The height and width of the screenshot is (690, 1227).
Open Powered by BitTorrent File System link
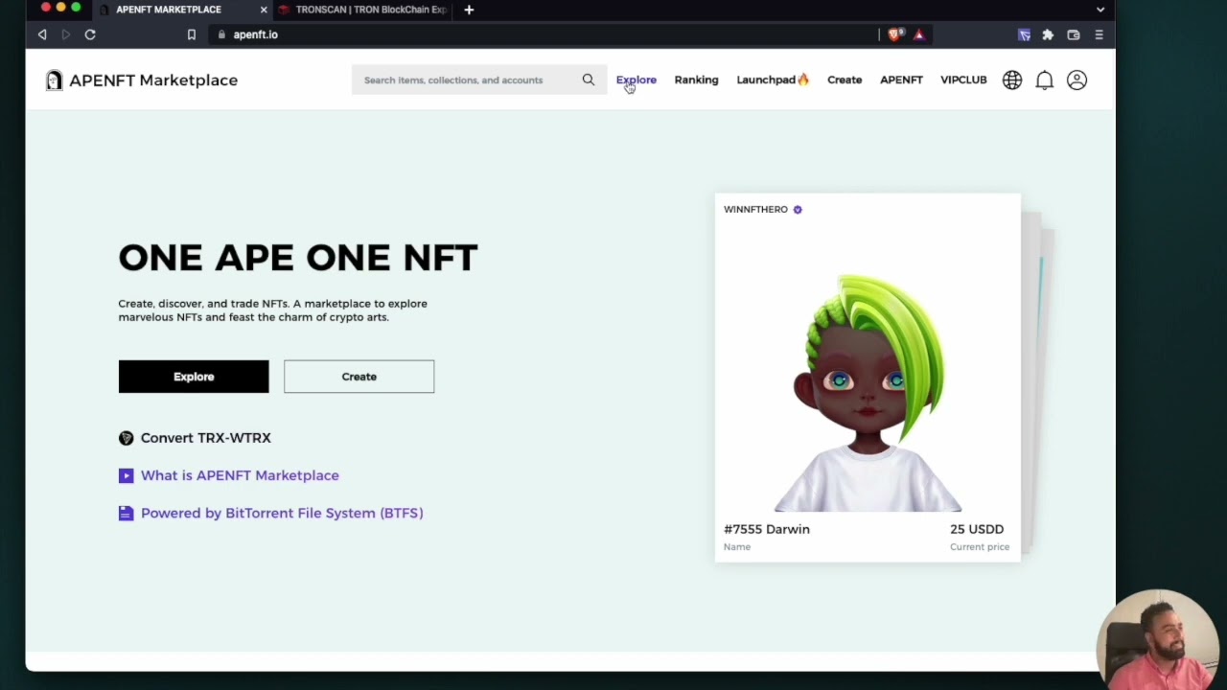click(x=282, y=513)
